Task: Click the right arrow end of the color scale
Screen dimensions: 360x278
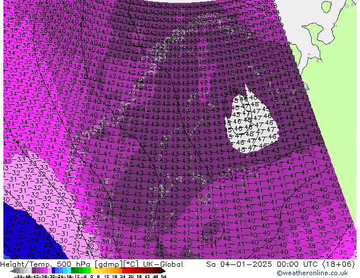Action: 163,271
